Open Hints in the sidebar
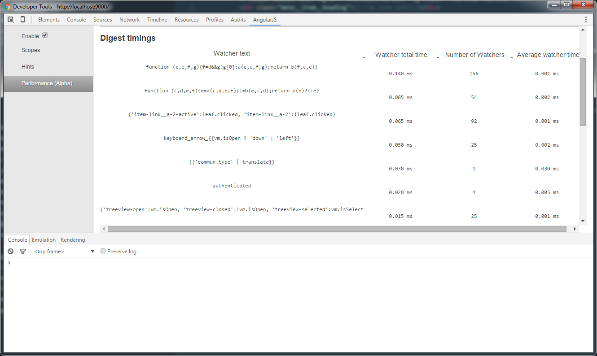This screenshot has width=597, height=356. coord(48,67)
